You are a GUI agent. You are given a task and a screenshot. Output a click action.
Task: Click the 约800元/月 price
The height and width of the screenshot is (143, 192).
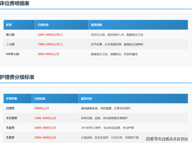pos(42,108)
